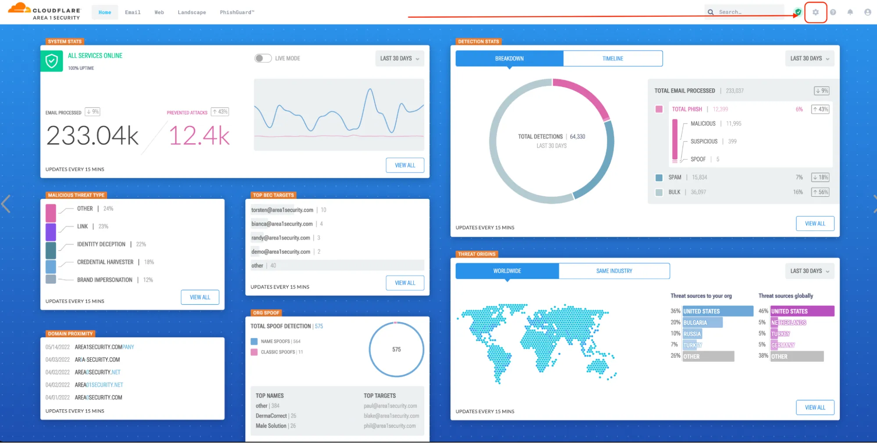Open the settings gear icon
The height and width of the screenshot is (443, 877).
click(x=815, y=12)
